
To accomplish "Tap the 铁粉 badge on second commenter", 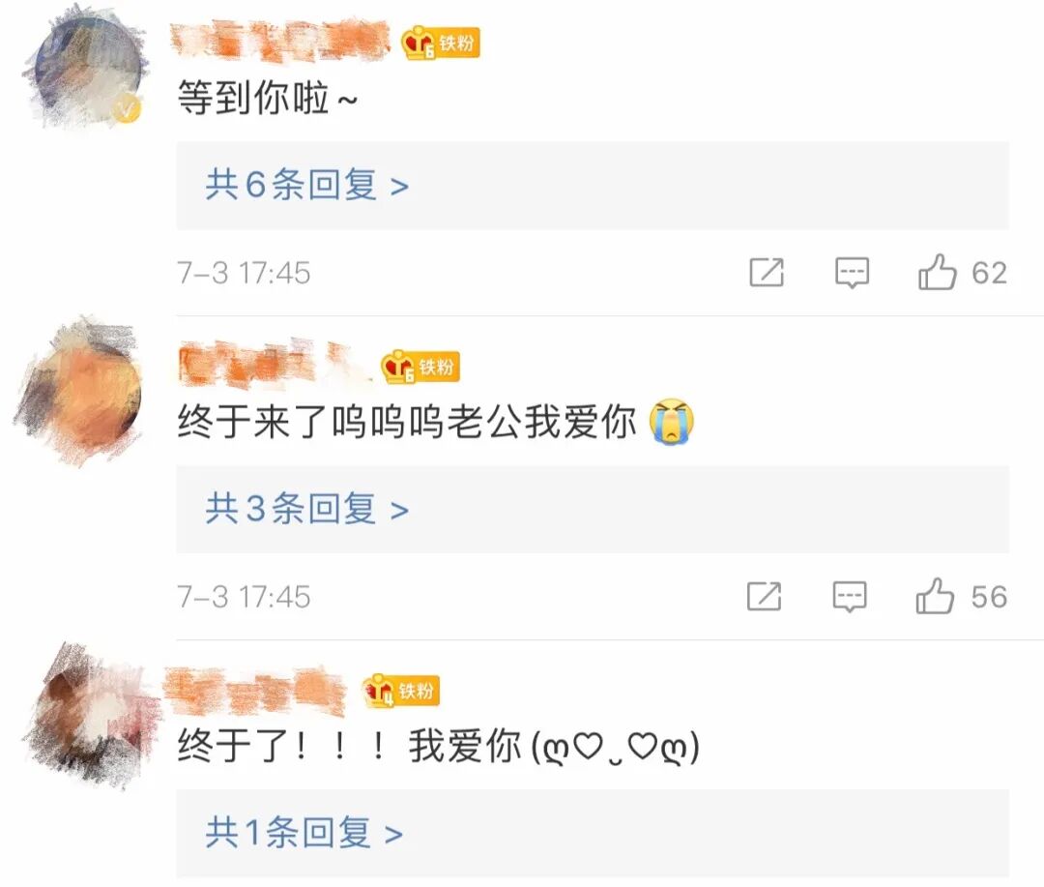I will click(x=420, y=368).
